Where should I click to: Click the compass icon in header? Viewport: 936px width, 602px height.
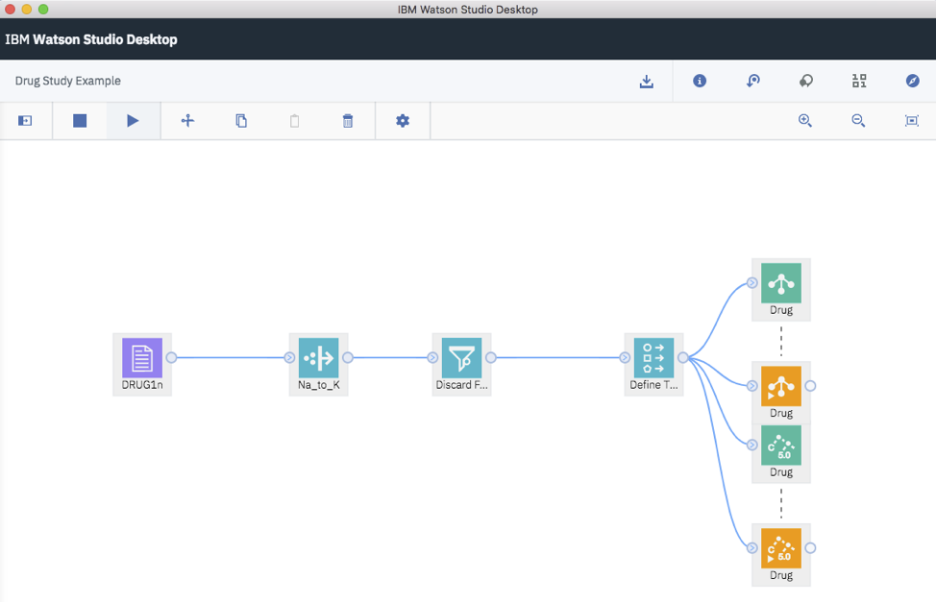[x=912, y=81]
